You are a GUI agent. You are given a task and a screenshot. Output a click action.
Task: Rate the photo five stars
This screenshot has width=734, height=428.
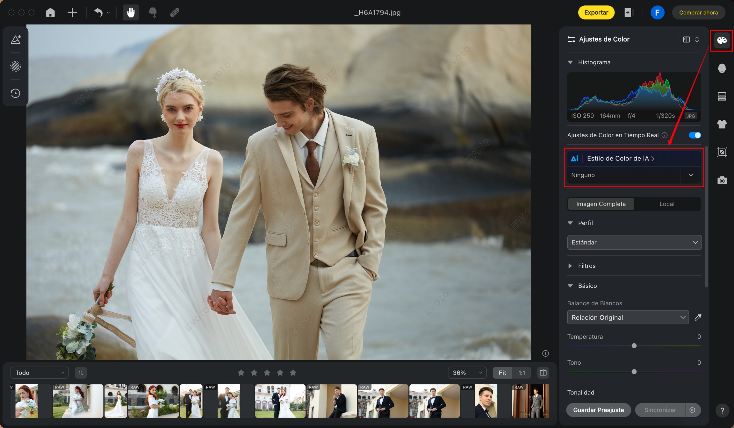pyautogui.click(x=293, y=373)
